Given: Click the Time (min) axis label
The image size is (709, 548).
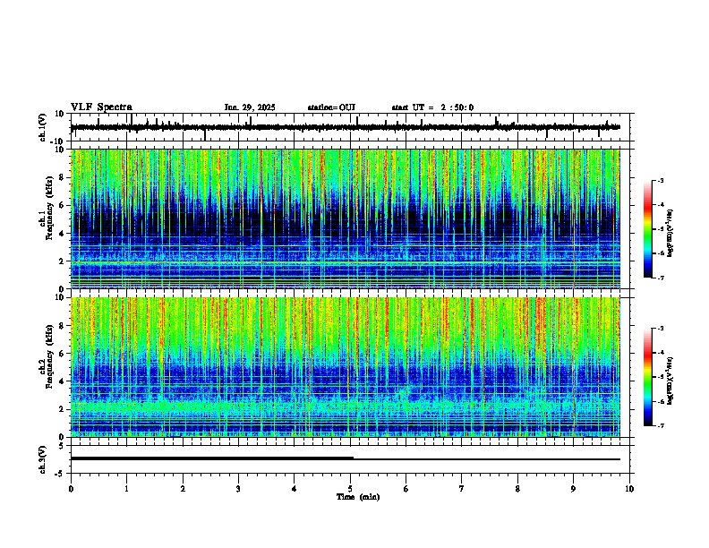Looking at the screenshot, I should point(358,497).
